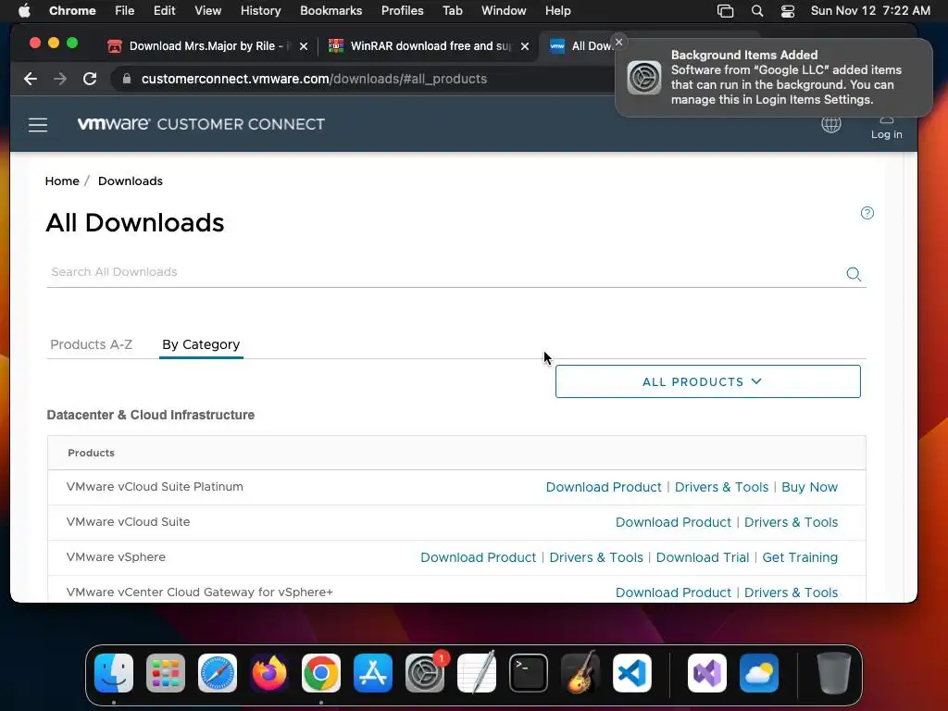Open System Settings from the Dock
Viewport: 948px width, 711px height.
coord(425,672)
